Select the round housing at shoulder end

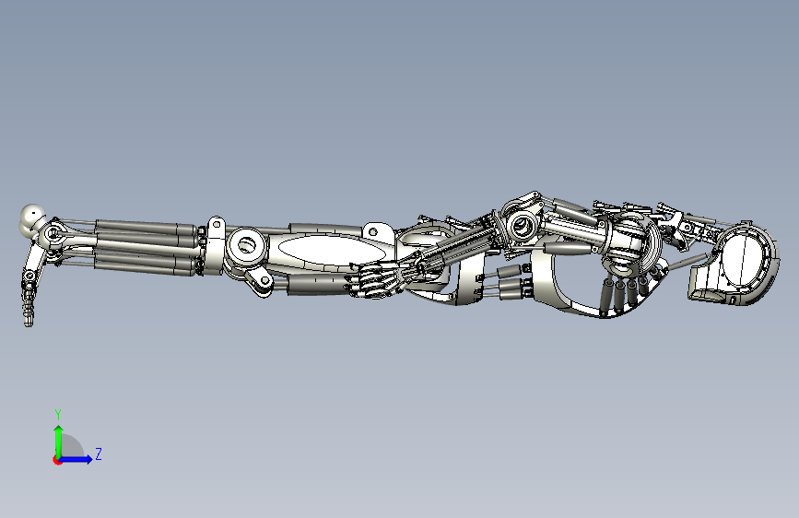point(746,265)
